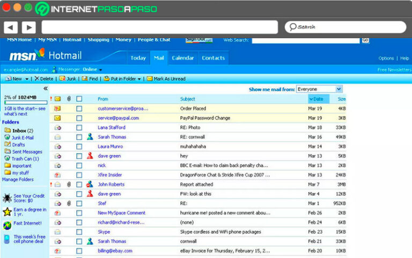
Task: Click the star icon beside Earn a degree
Action: (x=7, y=211)
